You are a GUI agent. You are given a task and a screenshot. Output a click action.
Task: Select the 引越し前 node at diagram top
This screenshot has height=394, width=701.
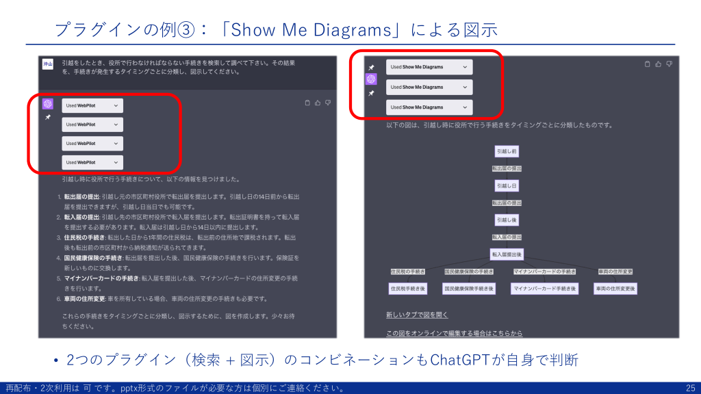pyautogui.click(x=507, y=151)
